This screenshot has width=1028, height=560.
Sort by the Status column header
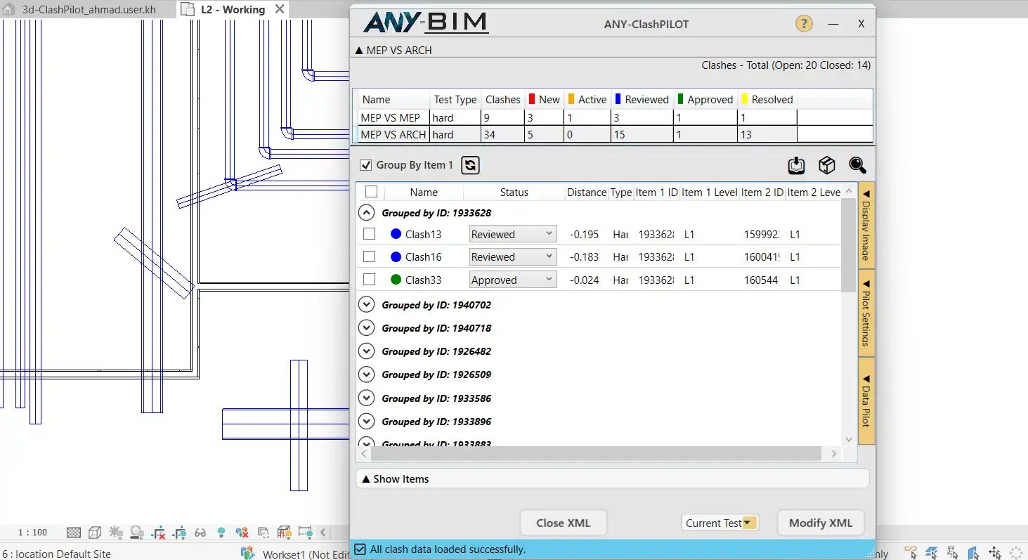point(514,192)
